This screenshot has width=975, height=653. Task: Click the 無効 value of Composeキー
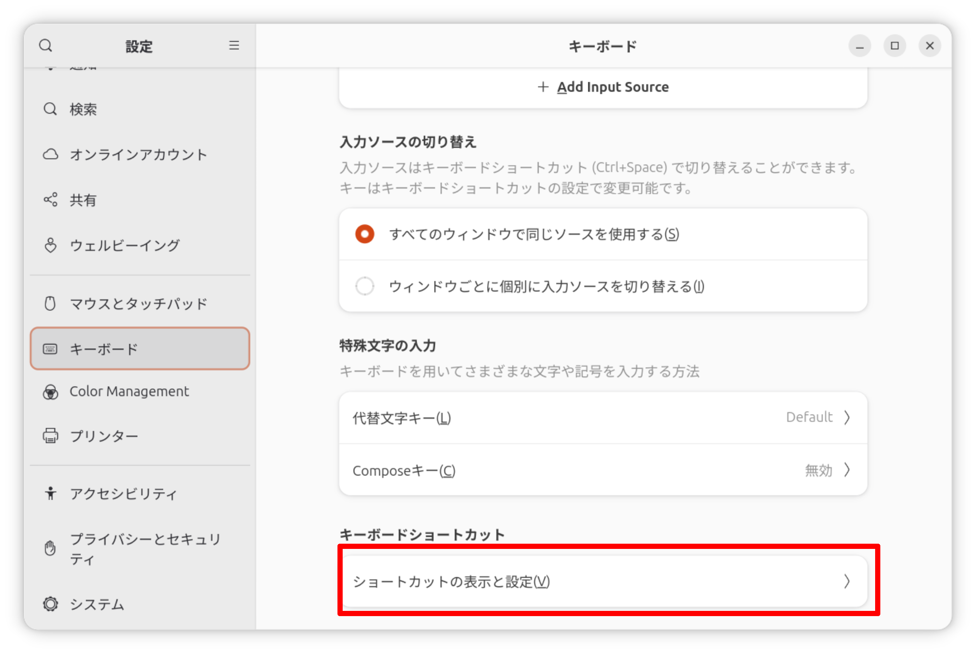(x=818, y=470)
